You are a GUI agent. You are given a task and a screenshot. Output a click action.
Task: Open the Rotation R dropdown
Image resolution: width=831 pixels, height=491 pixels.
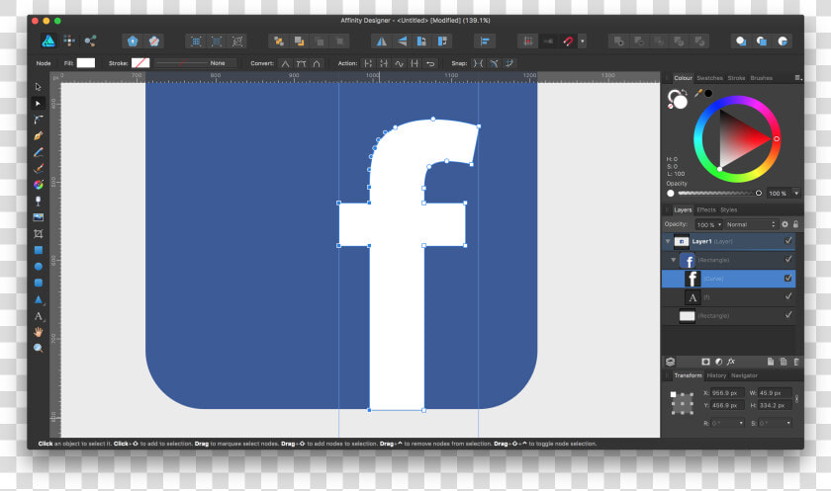click(x=741, y=423)
